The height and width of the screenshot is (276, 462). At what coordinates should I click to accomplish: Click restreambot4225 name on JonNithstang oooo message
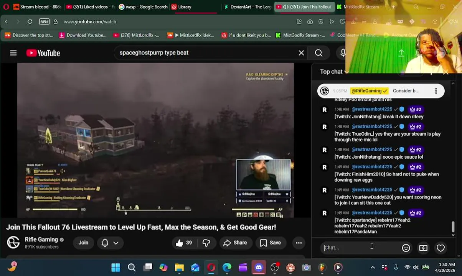click(372, 149)
